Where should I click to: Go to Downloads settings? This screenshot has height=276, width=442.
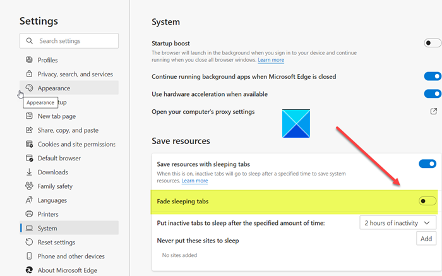pos(69,172)
